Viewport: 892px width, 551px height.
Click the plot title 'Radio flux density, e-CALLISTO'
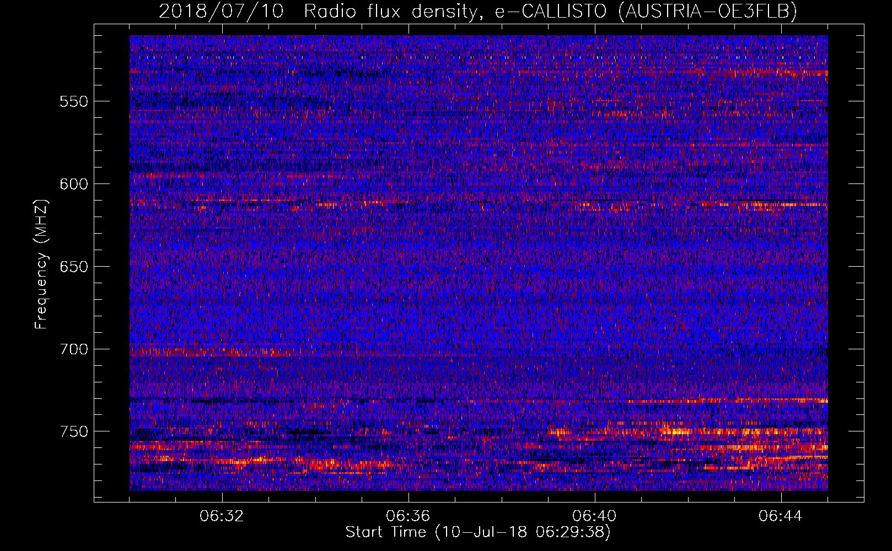(x=455, y=11)
